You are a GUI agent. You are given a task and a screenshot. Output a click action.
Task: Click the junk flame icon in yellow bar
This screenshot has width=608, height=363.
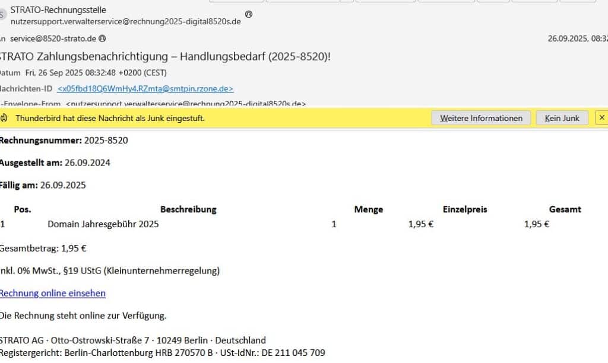point(4,118)
